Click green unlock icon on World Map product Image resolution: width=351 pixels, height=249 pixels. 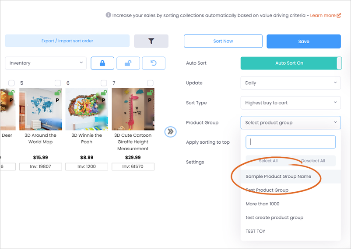pyautogui.click(x=57, y=92)
